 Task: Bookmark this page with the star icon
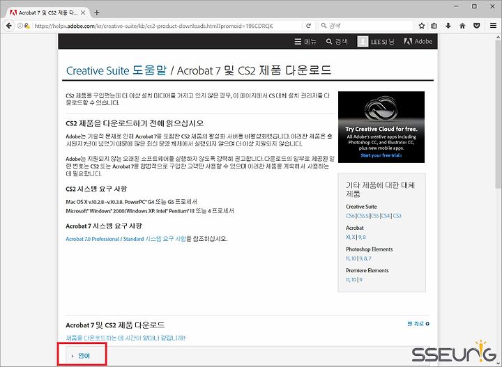[x=422, y=26]
